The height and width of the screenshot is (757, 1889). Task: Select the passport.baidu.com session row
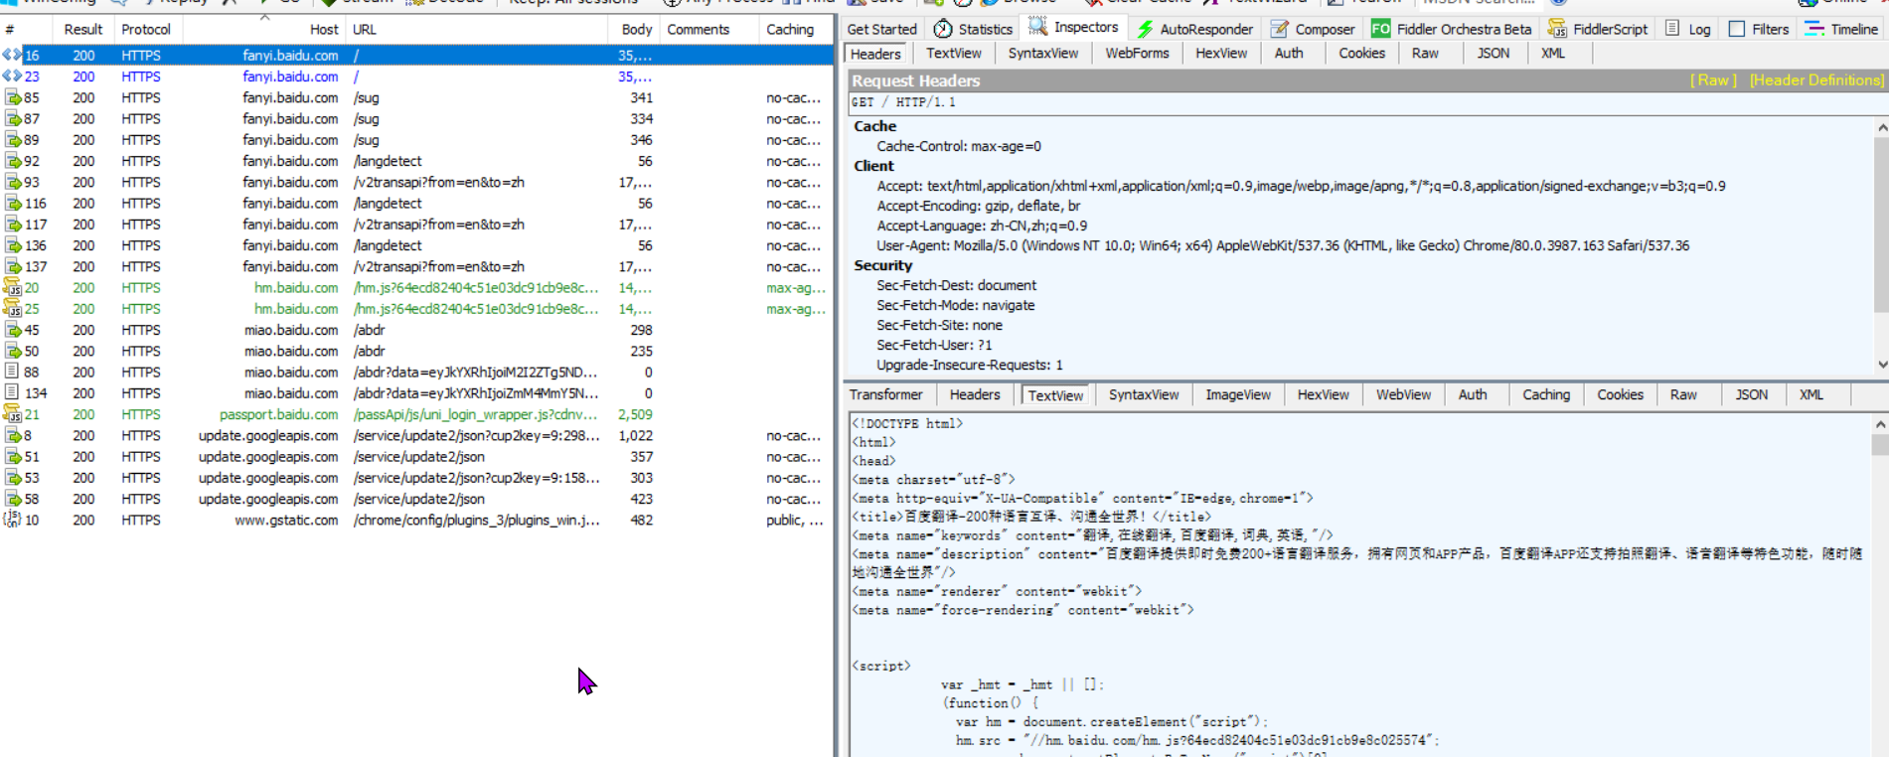pos(417,414)
